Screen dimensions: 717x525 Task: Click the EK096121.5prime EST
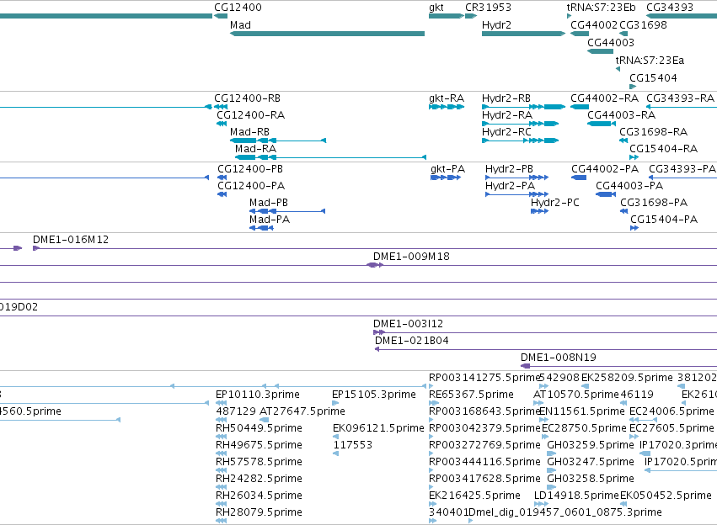tap(335, 437)
